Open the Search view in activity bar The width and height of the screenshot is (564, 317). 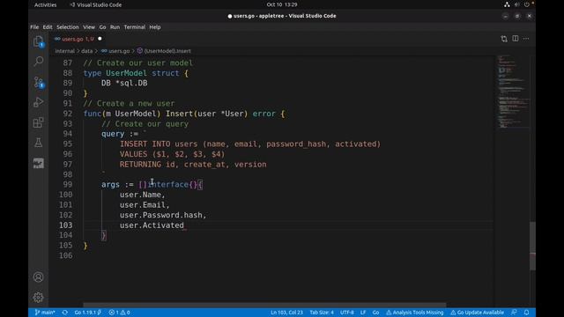pos(39,62)
